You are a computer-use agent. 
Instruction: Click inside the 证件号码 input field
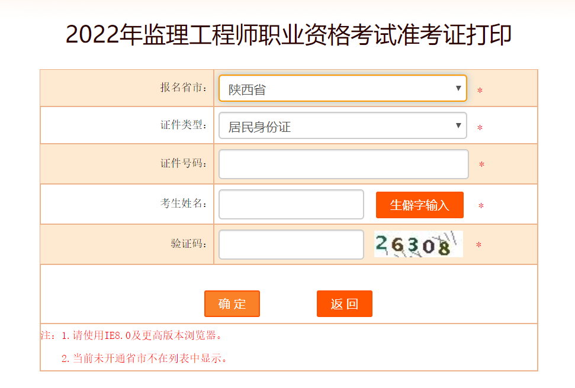[342, 164]
